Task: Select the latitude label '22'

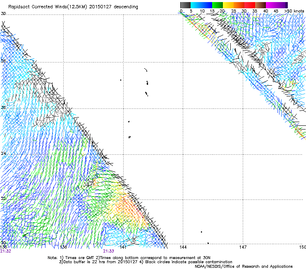Action: click(3, 199)
